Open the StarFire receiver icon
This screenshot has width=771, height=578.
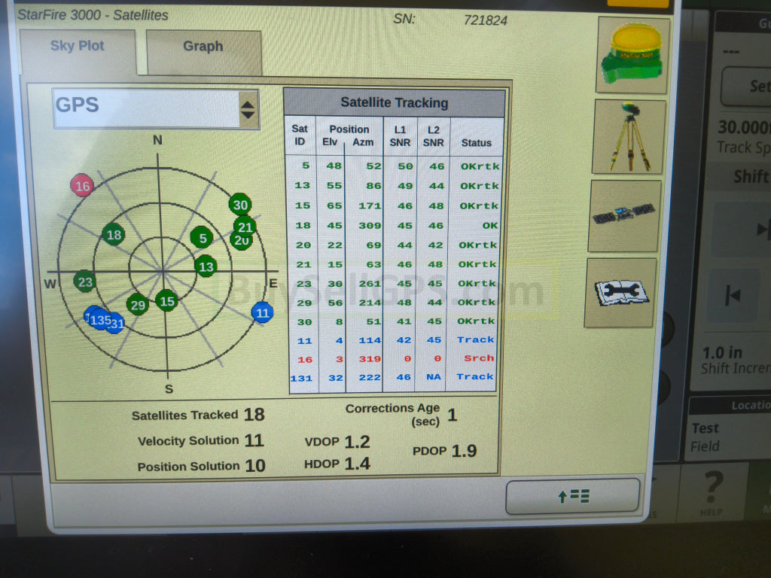(x=632, y=55)
